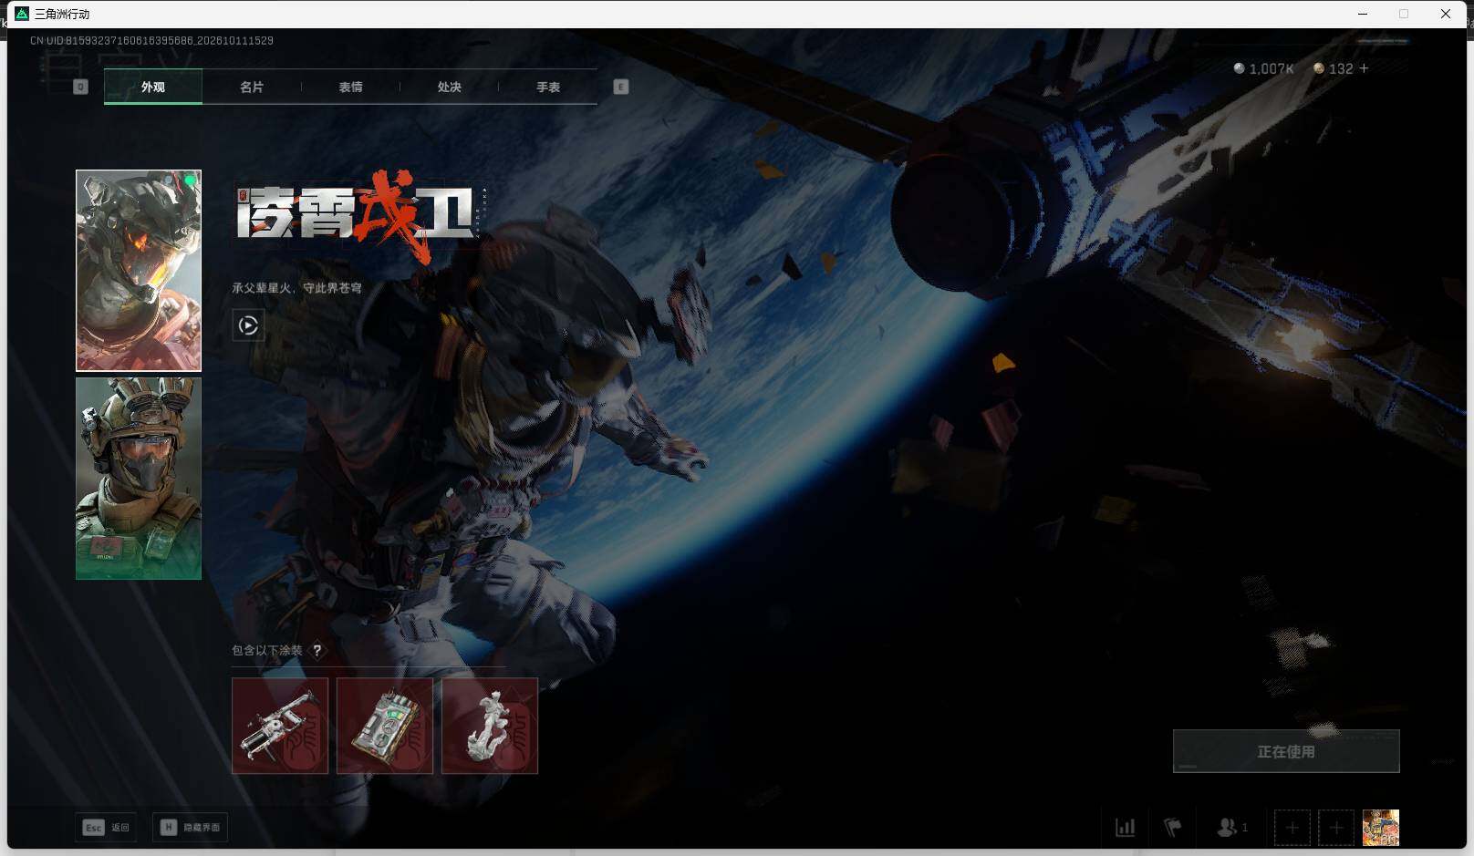Open the 表情 tab
This screenshot has height=856, width=1474.
(350, 87)
